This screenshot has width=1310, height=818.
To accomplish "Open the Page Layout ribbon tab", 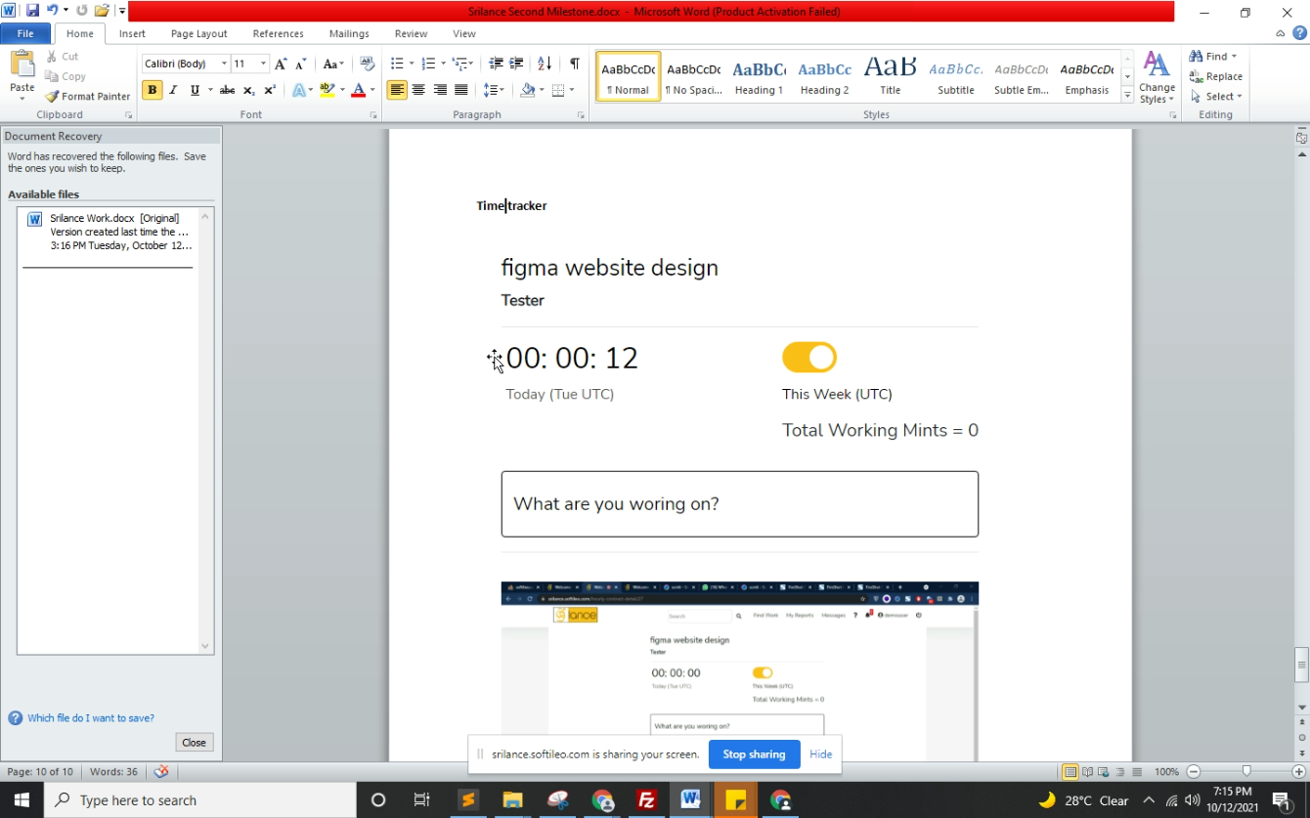I will (198, 33).
